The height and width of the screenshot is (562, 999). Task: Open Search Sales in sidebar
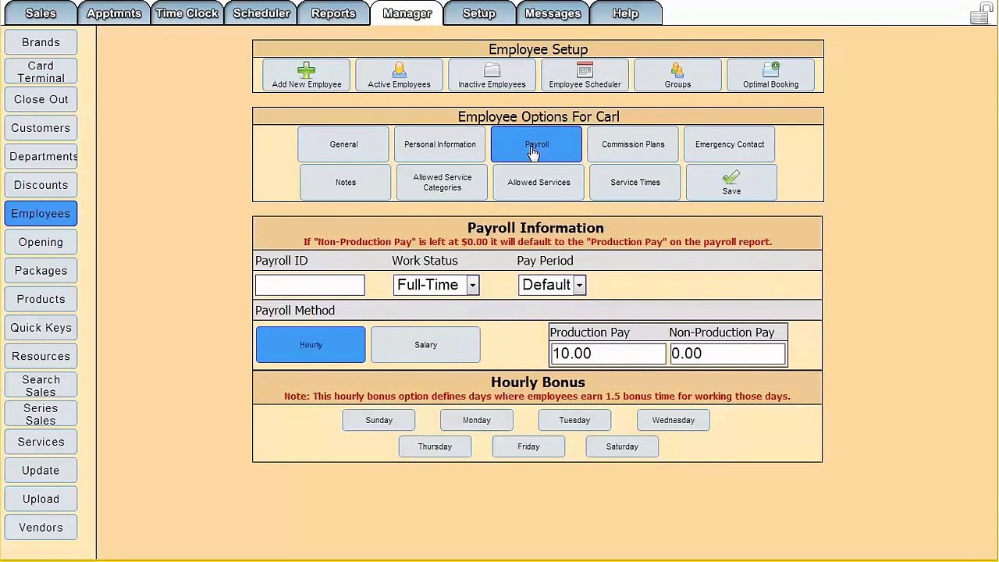pos(41,386)
